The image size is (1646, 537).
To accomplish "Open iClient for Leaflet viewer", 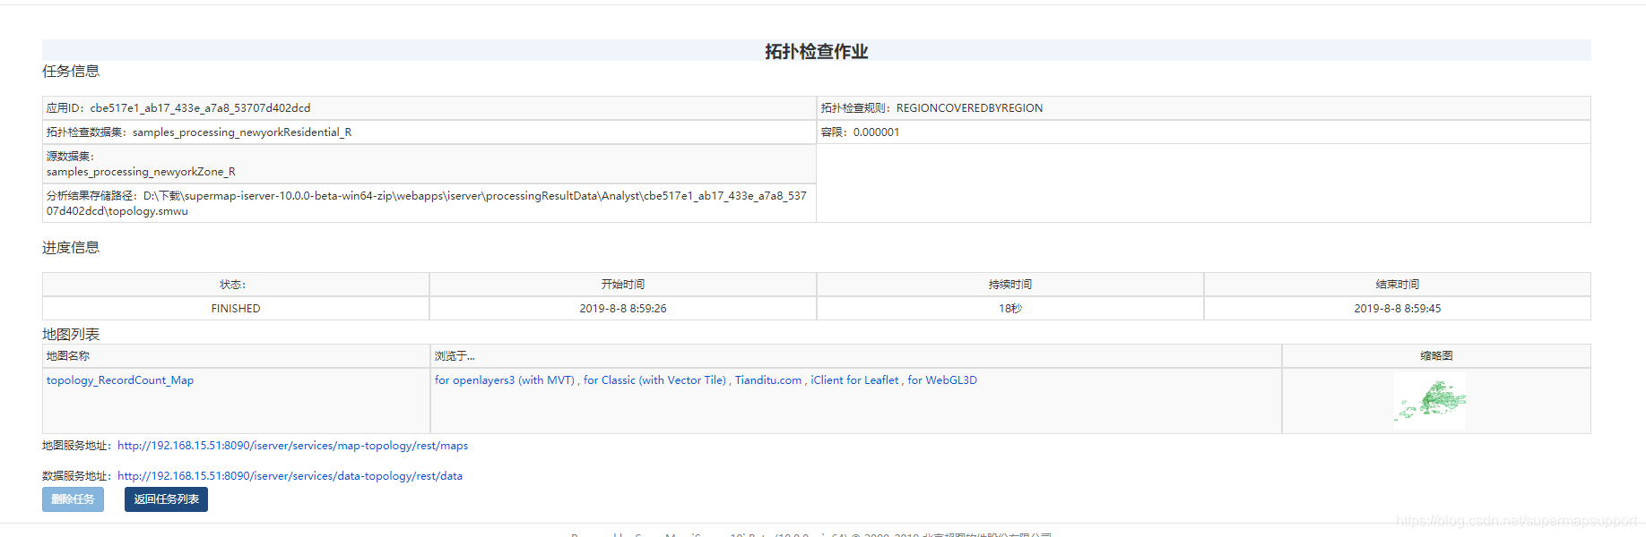I will pos(854,380).
